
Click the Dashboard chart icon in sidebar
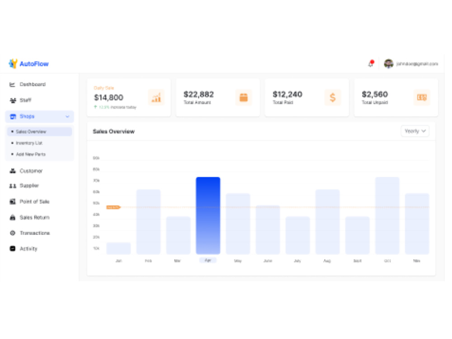[12, 85]
